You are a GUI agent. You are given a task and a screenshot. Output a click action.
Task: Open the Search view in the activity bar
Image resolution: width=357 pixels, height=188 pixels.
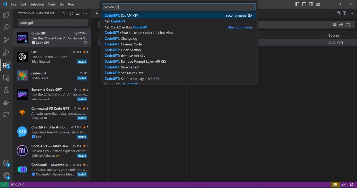tap(6, 27)
